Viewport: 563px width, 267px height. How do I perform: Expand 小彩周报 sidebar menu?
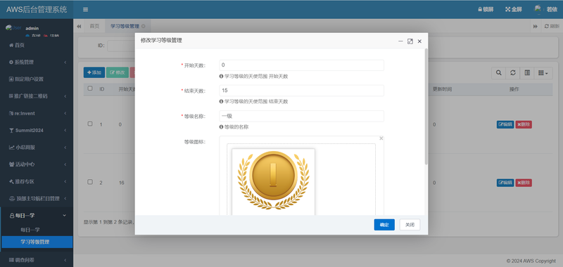click(37, 148)
